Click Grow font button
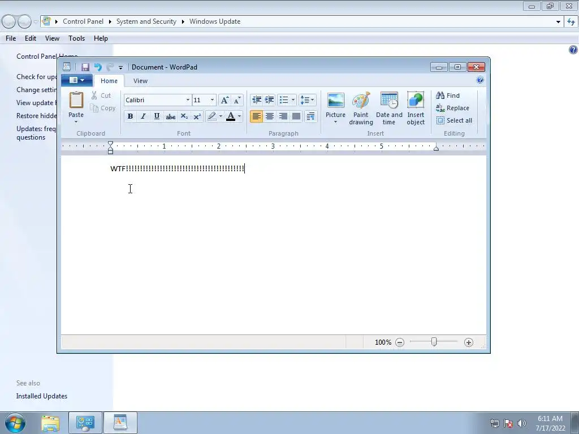Image resolution: width=579 pixels, height=434 pixels. 224,100
